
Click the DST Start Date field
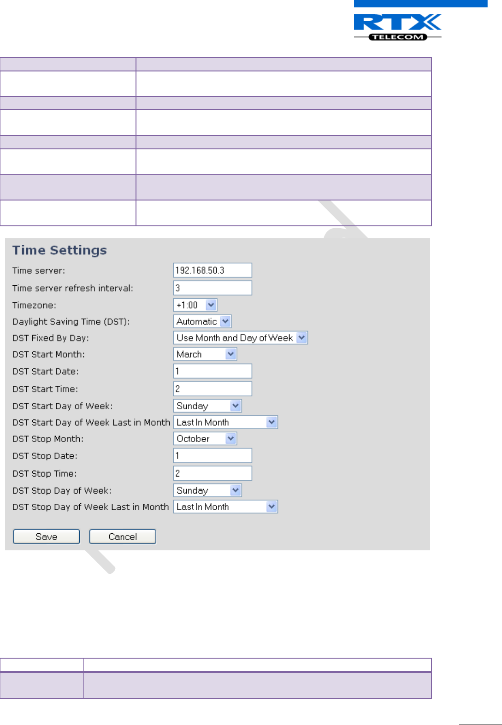(x=213, y=371)
